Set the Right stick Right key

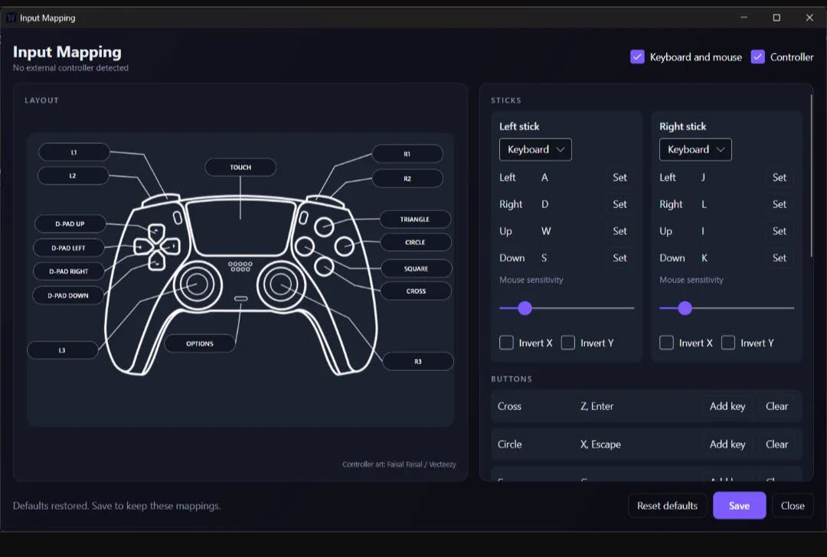(x=780, y=204)
